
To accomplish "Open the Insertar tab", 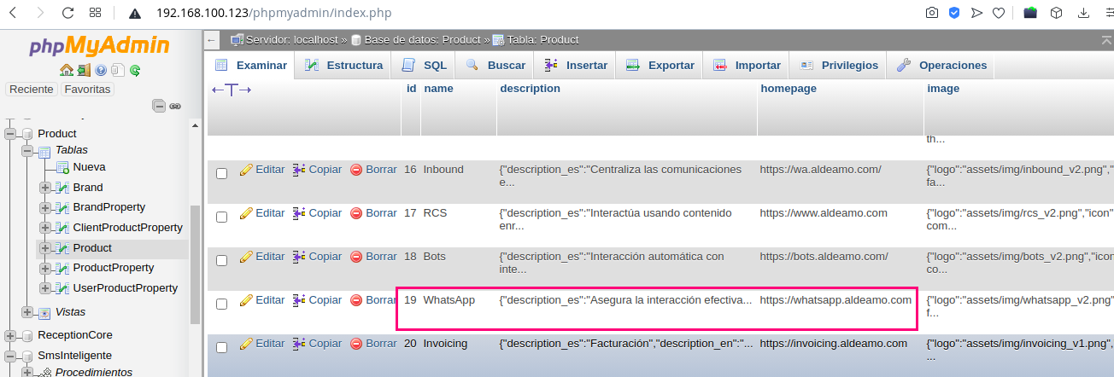I will click(x=576, y=65).
